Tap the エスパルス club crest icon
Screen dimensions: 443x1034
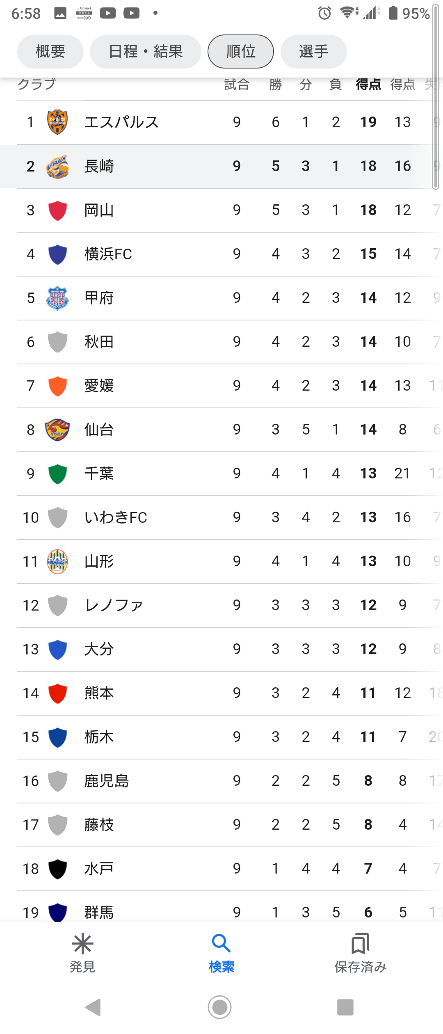(57, 122)
